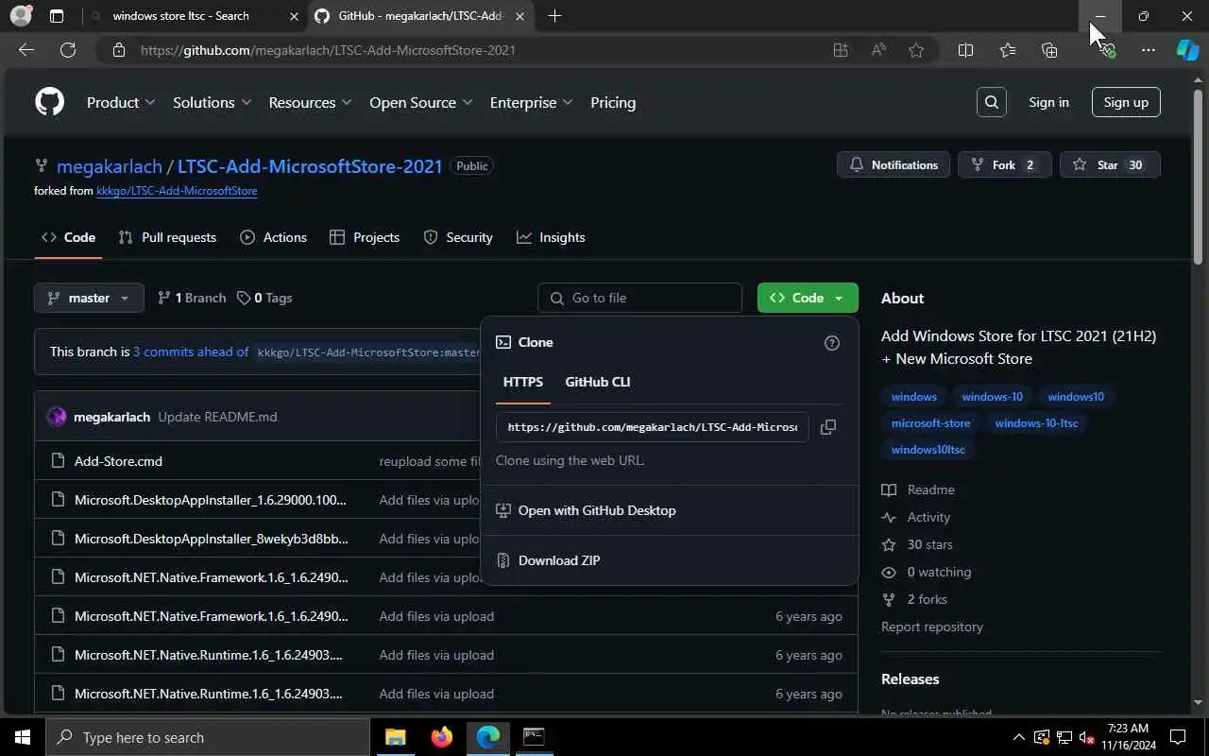The height and width of the screenshot is (756, 1209).
Task: Click the GitHub logo home icon
Action: coord(49,102)
